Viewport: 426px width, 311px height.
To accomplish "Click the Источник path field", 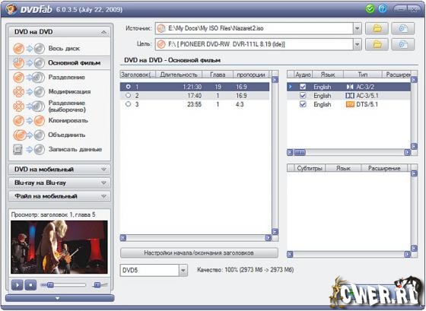I will tap(254, 28).
